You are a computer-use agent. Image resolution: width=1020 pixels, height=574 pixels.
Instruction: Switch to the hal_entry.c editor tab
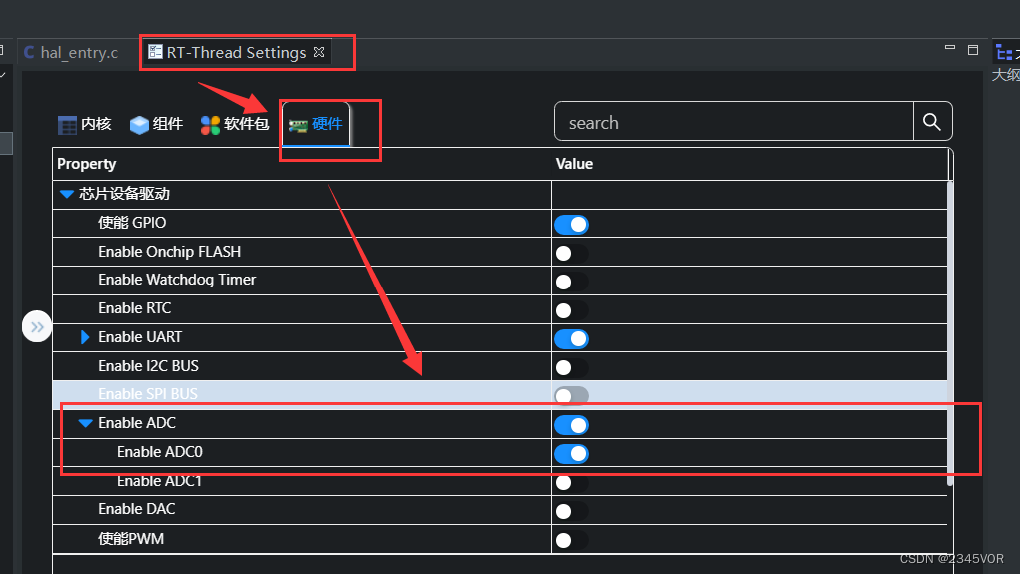pyautogui.click(x=78, y=52)
